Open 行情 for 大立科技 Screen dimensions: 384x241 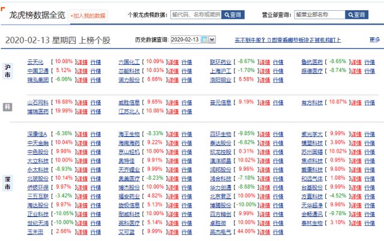(x=95, y=161)
